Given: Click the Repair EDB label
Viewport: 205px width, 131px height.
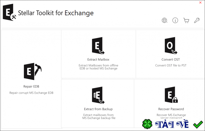Looking at the screenshot, I should pos(31,86).
